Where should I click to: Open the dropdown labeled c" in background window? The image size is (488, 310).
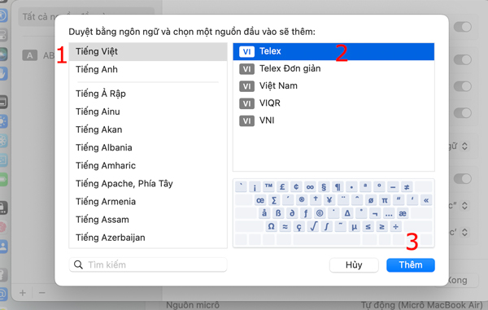[x=464, y=205]
